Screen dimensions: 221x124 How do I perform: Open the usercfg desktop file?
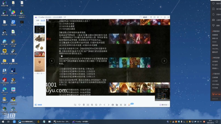pyautogui.click(x=13, y=33)
